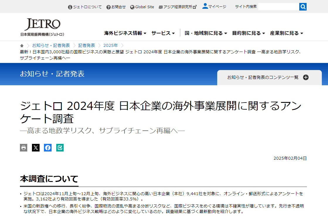Click the お知らせ・記者発表 banner heading
Image resolution: width=328 pixels, height=218 pixels.
pos(52,74)
